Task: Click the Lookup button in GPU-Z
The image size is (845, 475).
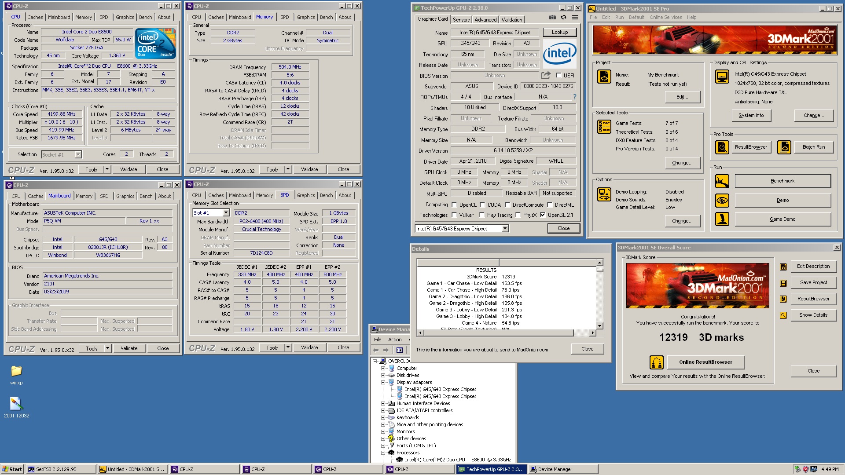Action: pos(559,32)
